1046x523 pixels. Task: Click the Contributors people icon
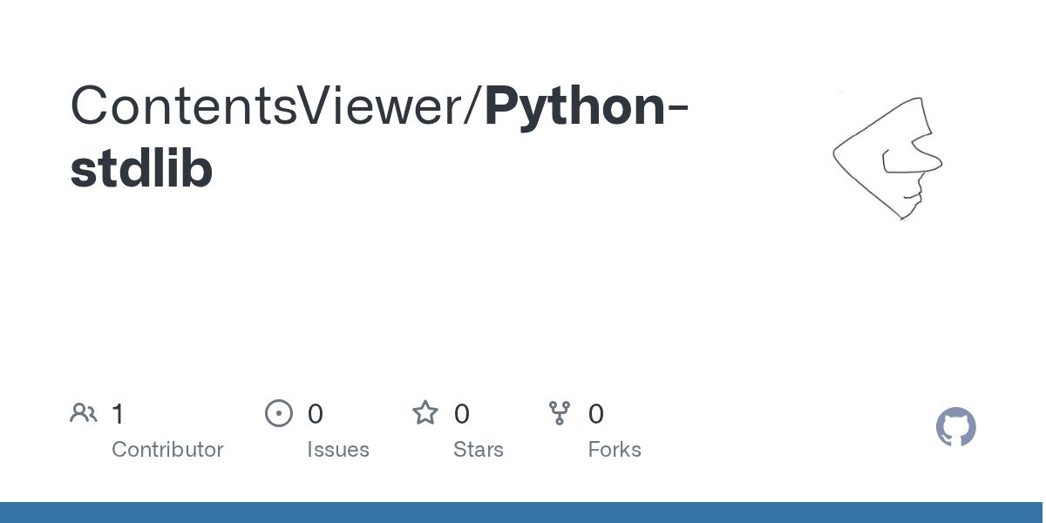(x=84, y=413)
